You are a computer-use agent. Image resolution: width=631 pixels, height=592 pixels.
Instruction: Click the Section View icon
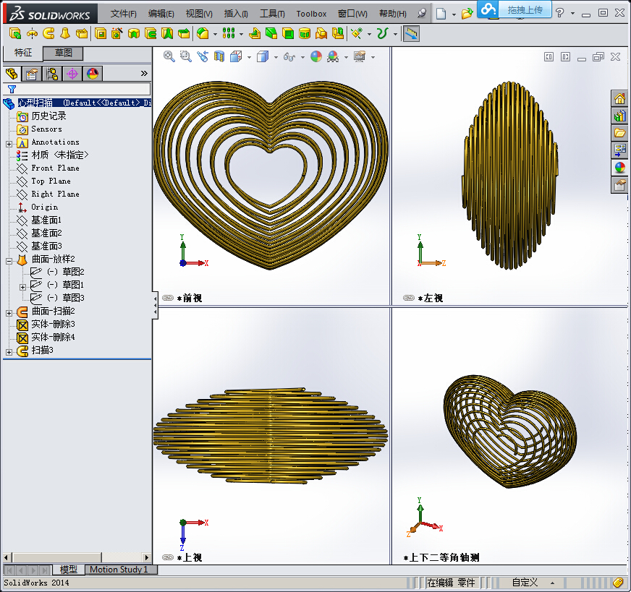tap(219, 56)
